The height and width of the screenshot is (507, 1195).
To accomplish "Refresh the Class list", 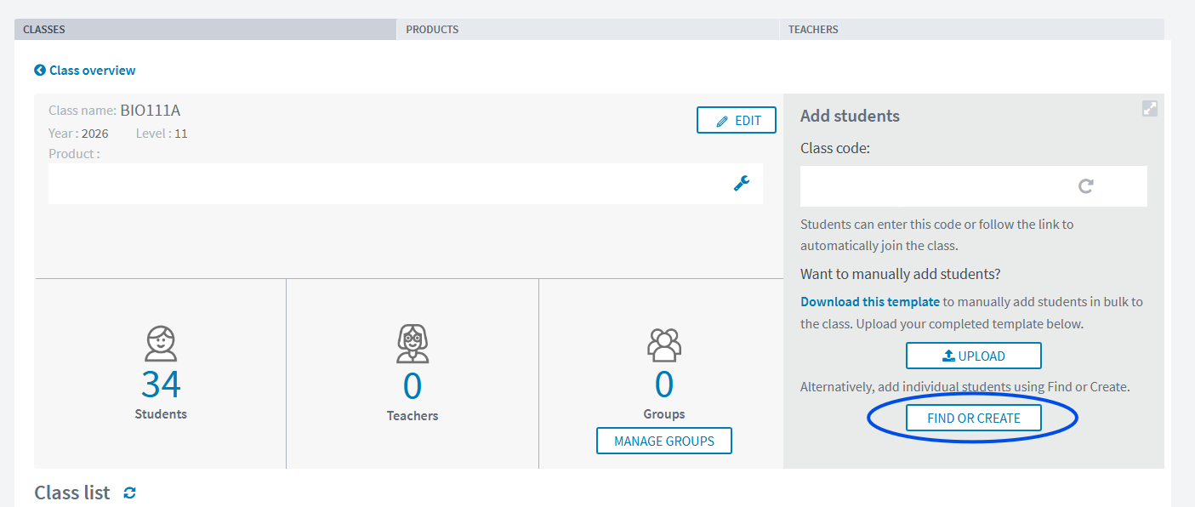I will pyautogui.click(x=129, y=493).
